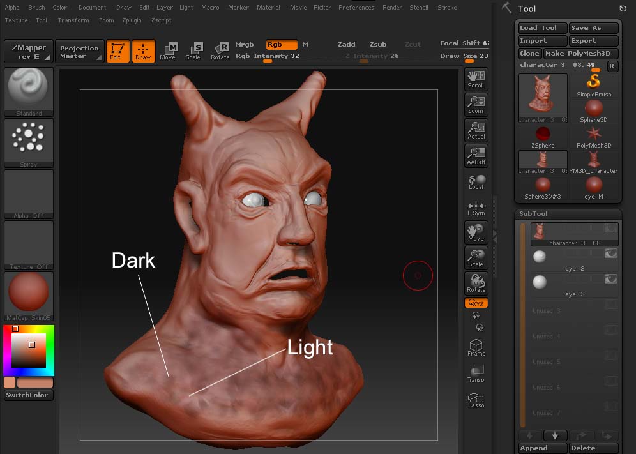Toggle the Rgb channel mode

tap(282, 45)
